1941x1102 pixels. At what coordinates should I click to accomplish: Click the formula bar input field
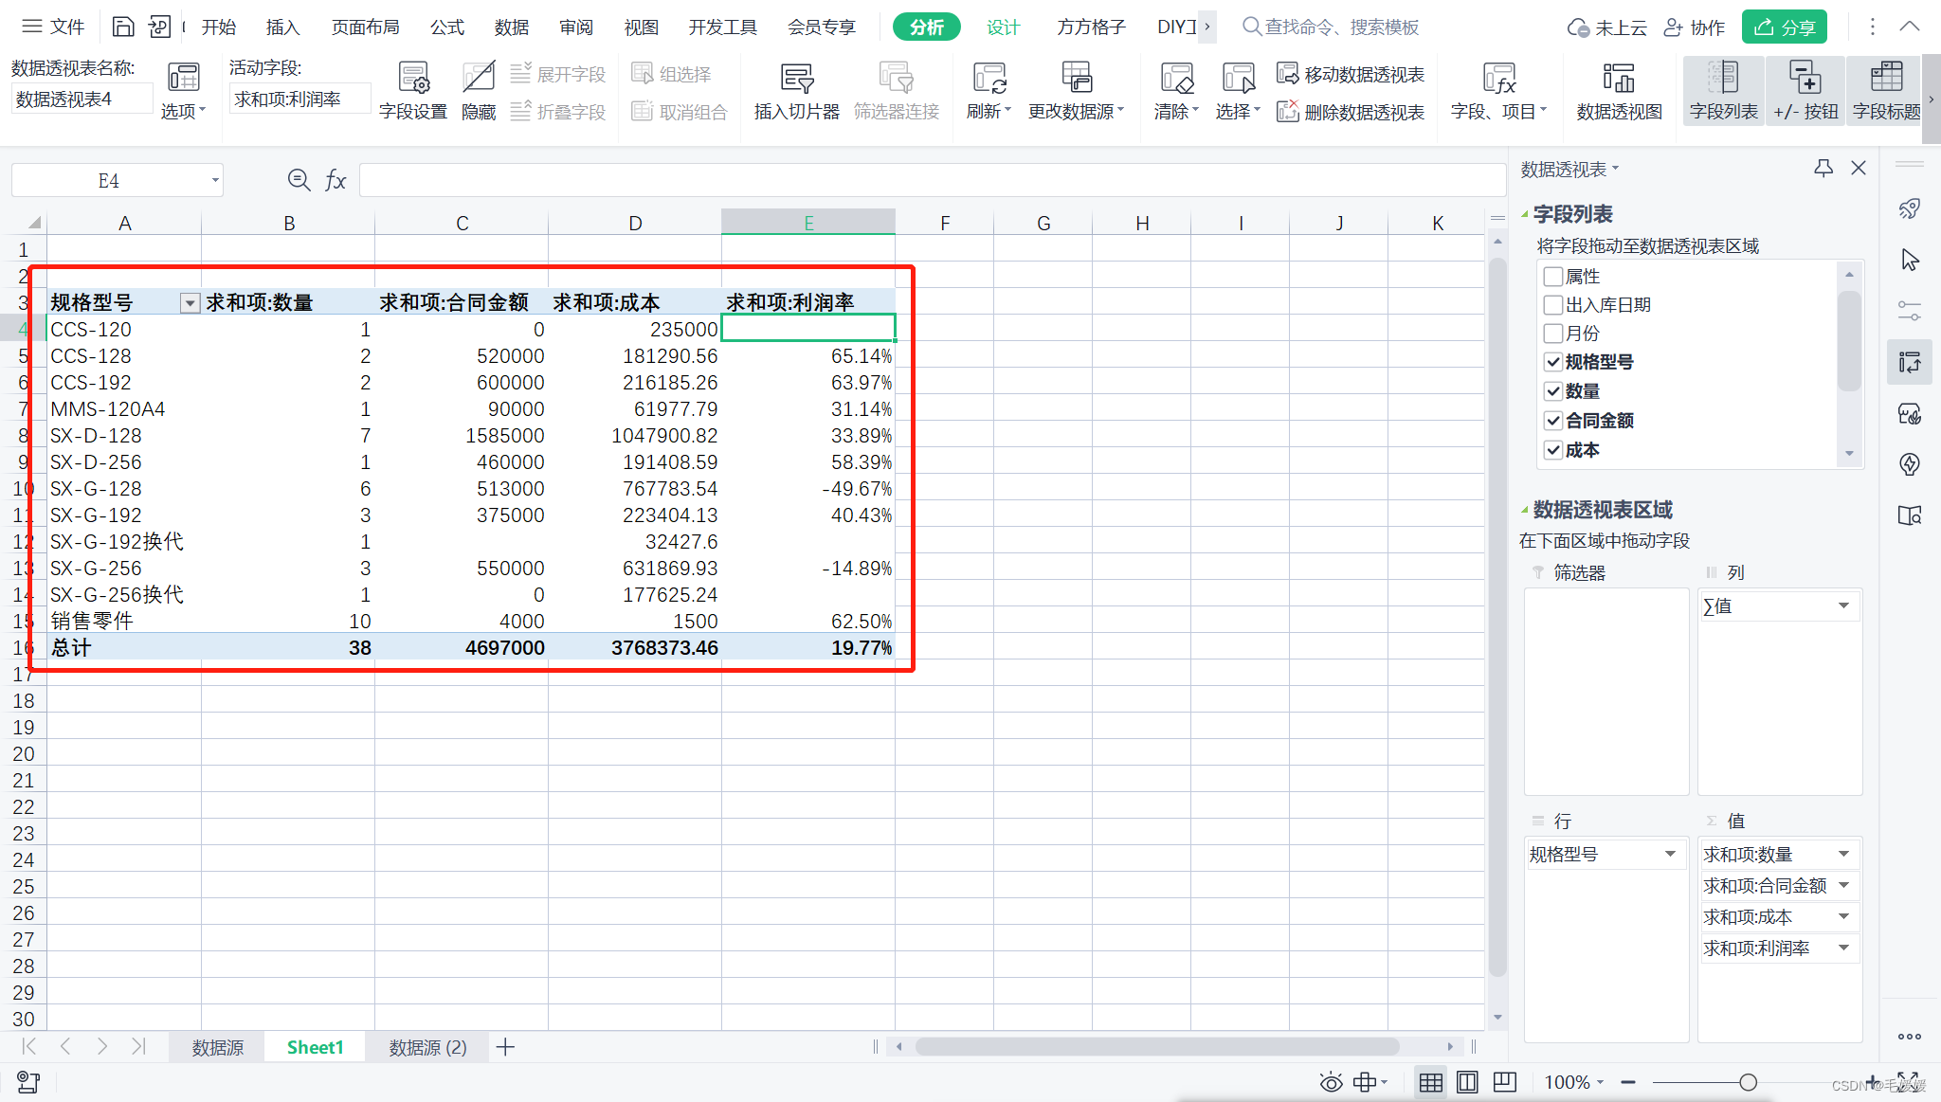click(932, 180)
